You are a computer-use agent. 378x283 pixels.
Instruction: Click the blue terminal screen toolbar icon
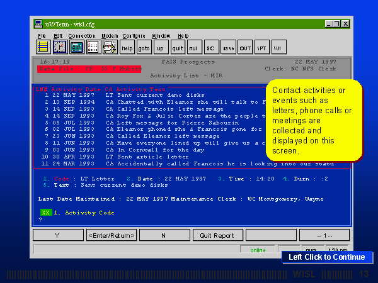[76, 47]
